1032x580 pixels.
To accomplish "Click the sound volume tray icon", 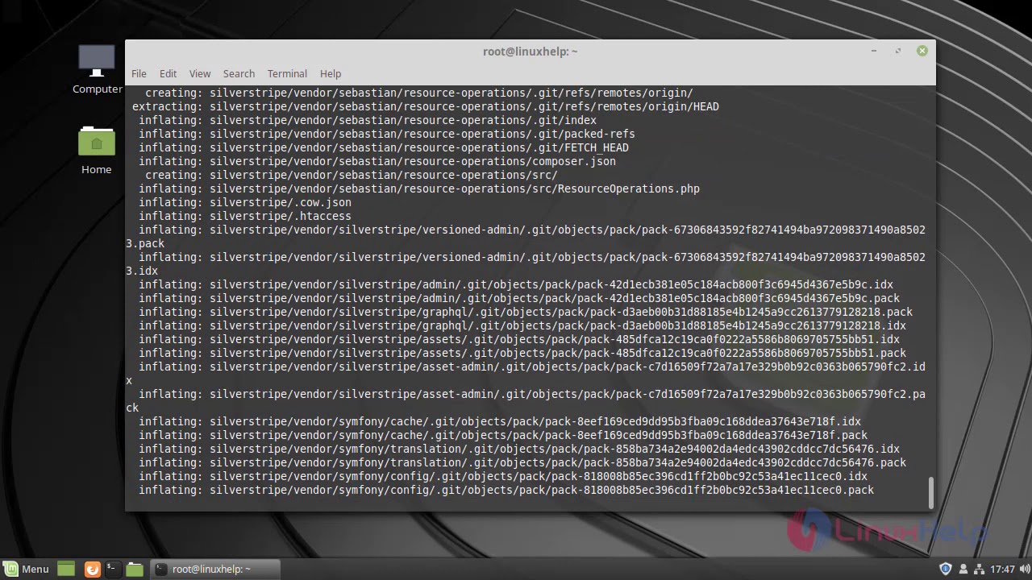I will coord(1023,569).
